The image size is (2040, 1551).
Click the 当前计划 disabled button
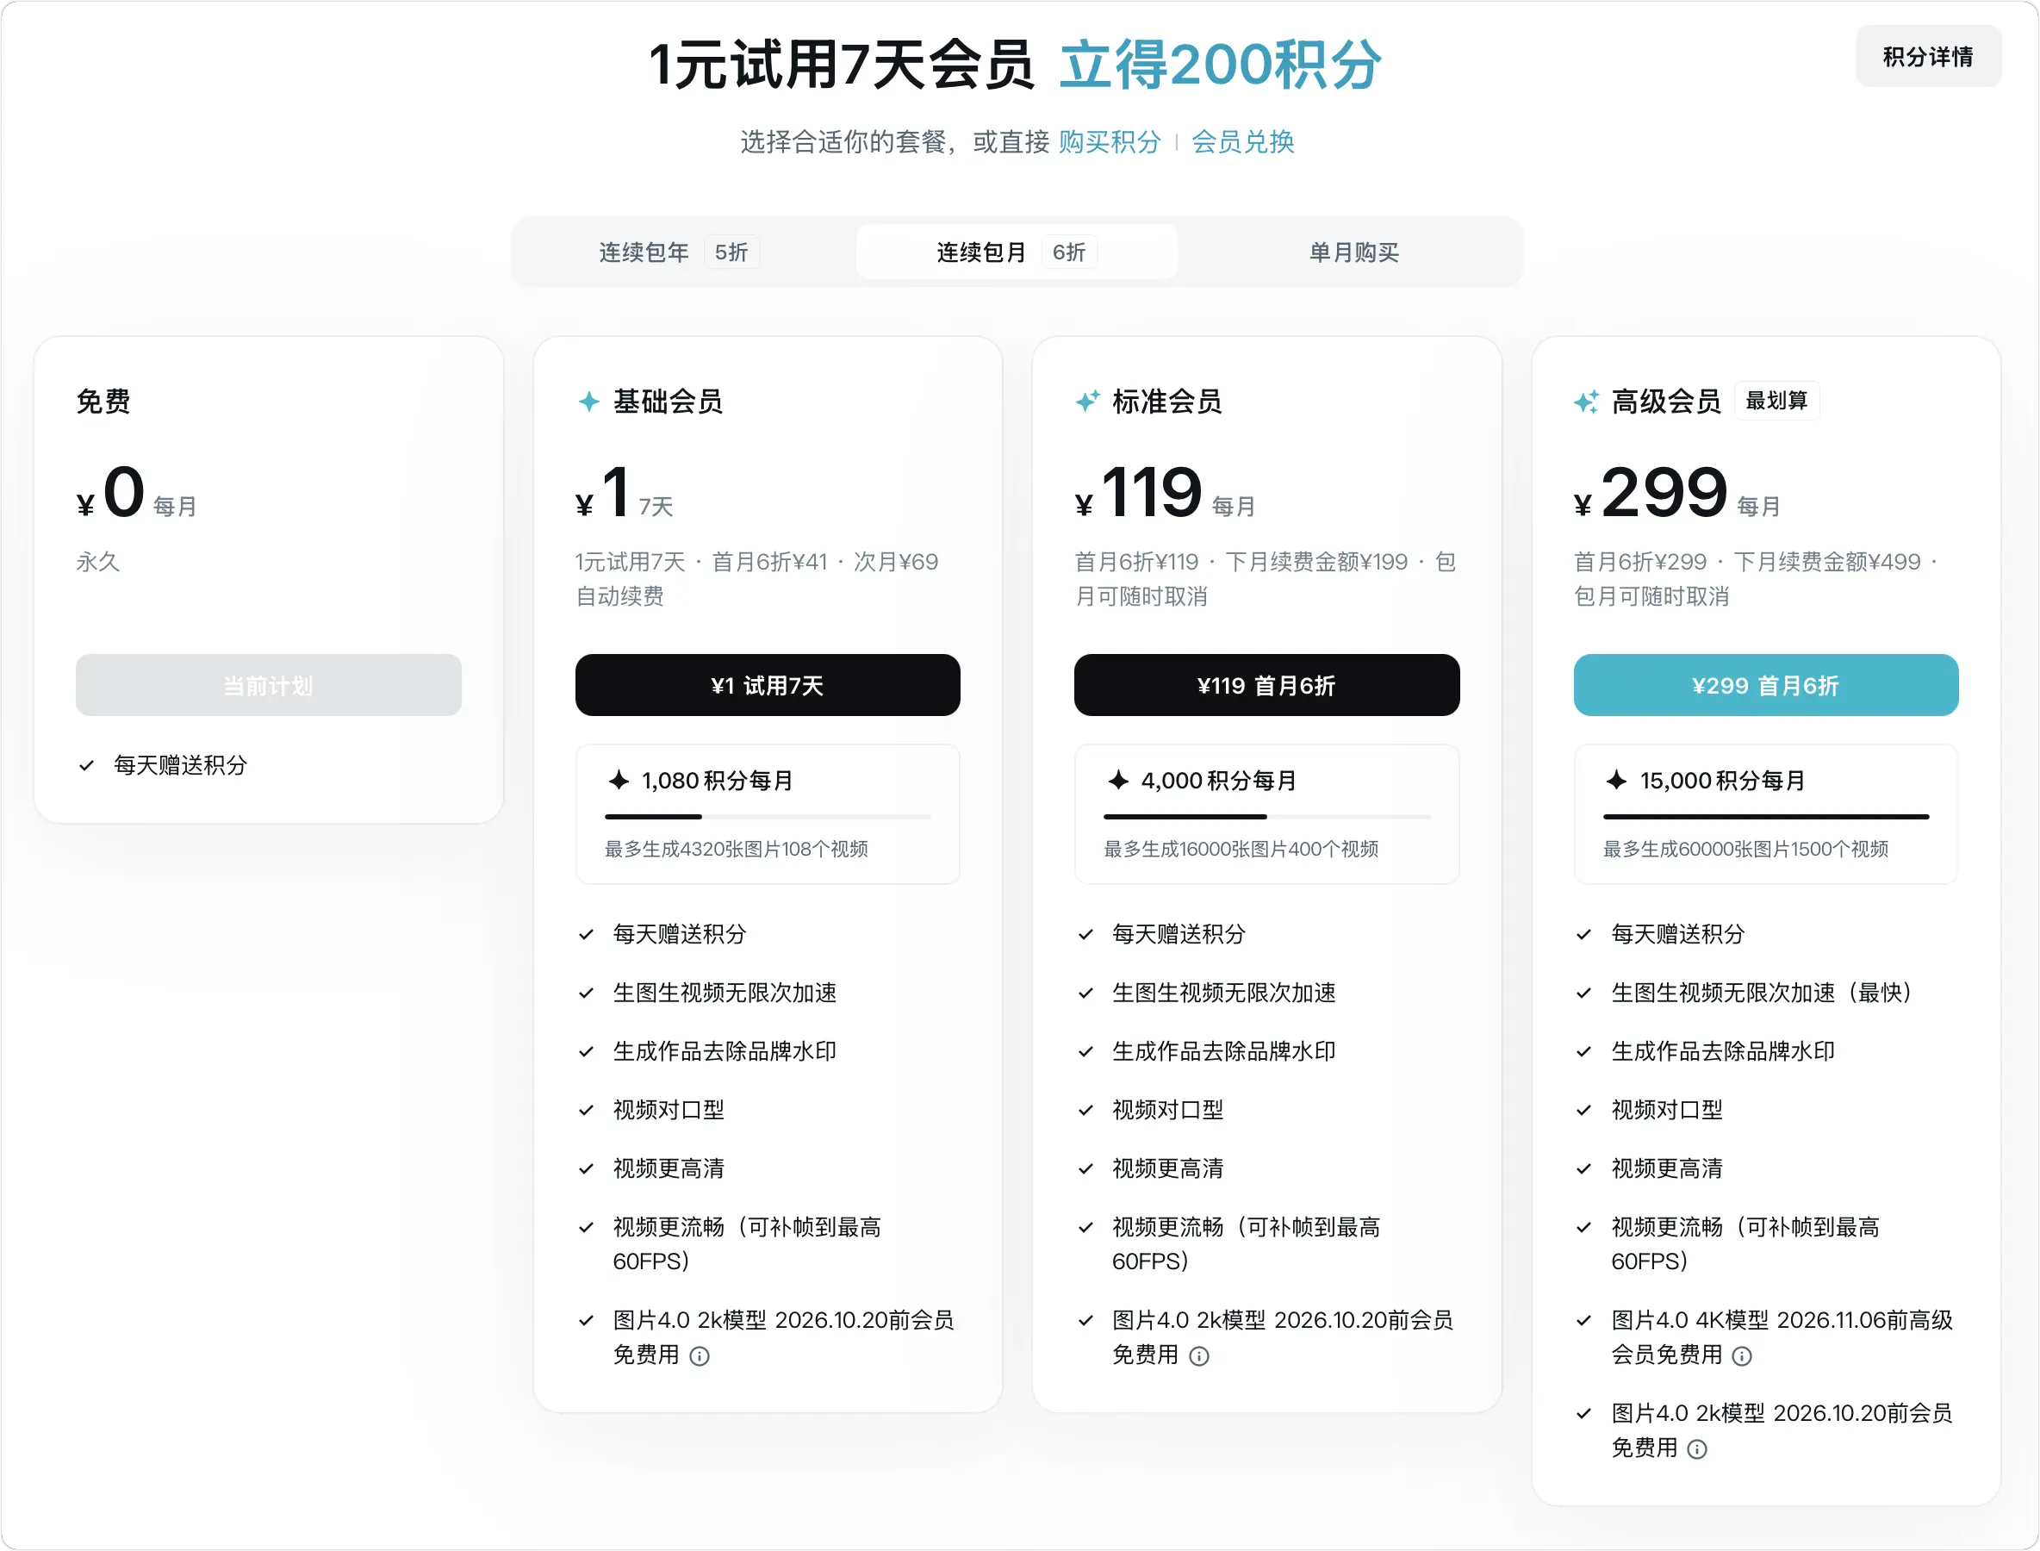269,685
